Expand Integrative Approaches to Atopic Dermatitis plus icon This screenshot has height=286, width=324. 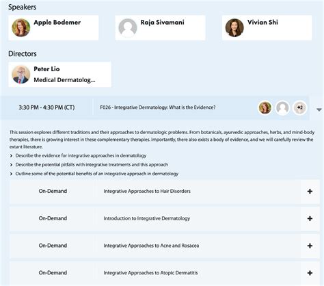[310, 273]
